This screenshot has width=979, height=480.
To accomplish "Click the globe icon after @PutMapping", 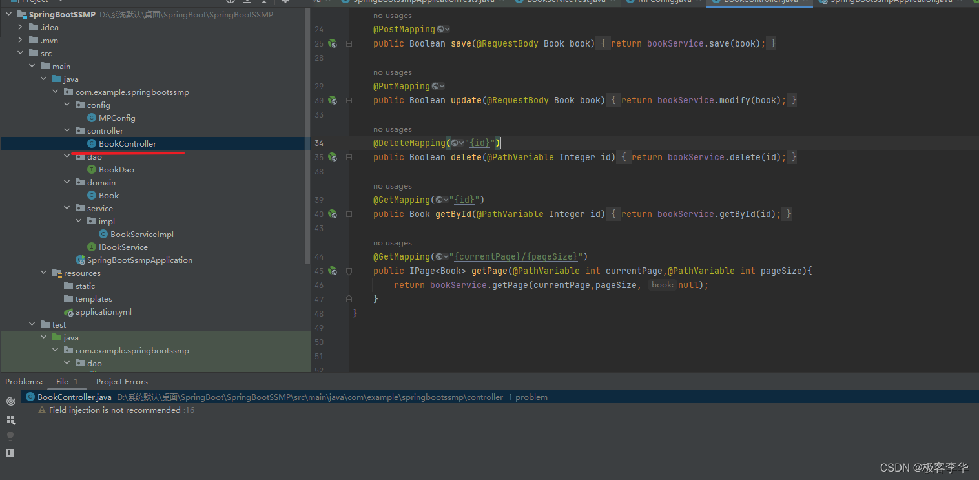I will (436, 87).
